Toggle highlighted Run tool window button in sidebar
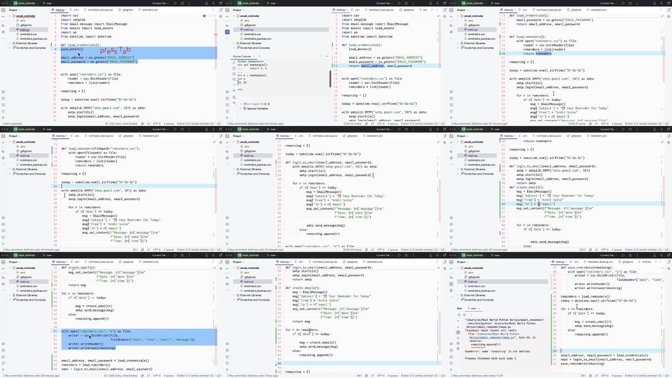This screenshot has width=672, height=378. [451, 284]
